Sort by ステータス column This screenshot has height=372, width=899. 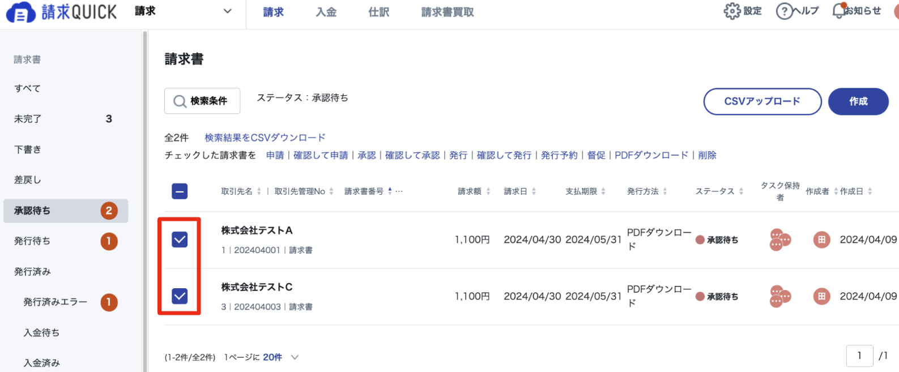(x=741, y=191)
